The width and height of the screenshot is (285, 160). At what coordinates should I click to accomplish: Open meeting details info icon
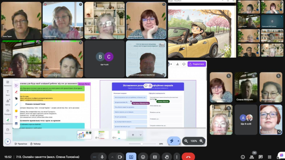click(x=243, y=157)
